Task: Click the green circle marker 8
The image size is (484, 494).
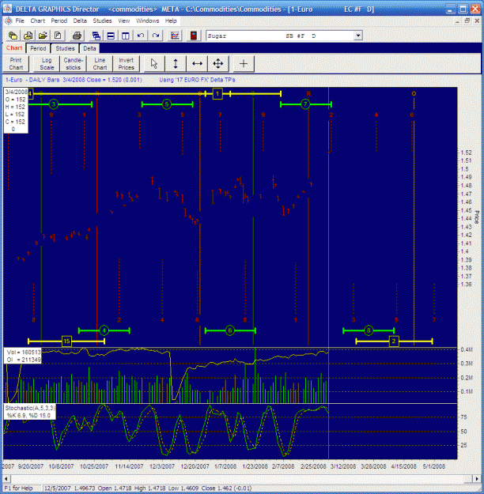Action: tap(369, 330)
